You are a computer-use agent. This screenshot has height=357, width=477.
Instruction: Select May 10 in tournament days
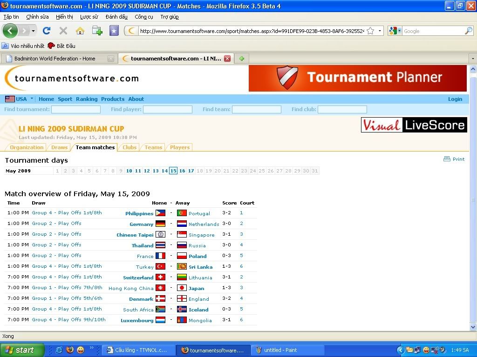click(x=129, y=171)
